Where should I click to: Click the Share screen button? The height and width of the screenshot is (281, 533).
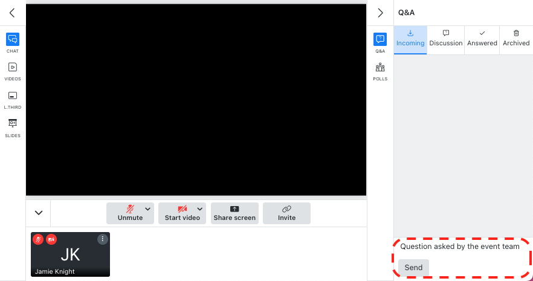click(234, 213)
